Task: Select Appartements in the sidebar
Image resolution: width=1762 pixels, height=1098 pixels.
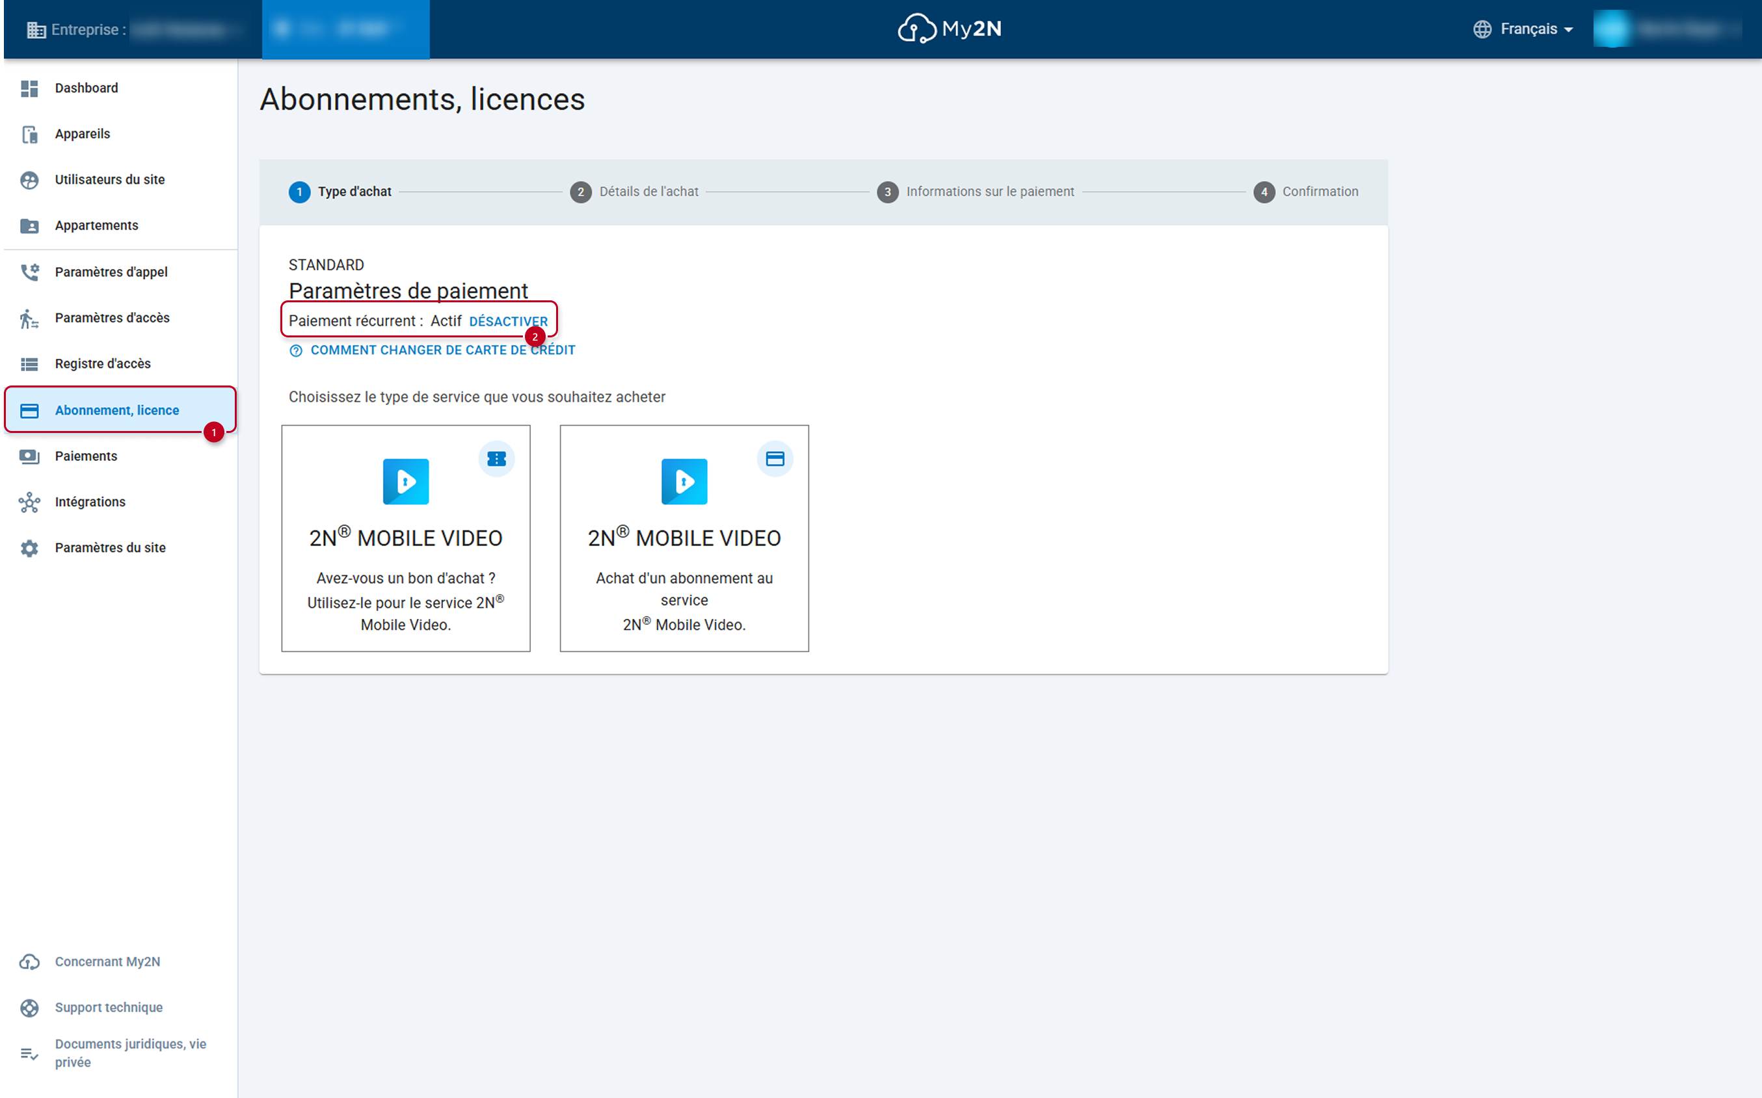Action: [x=120, y=226]
